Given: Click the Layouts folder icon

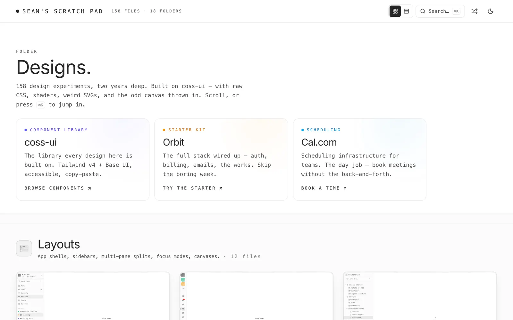Looking at the screenshot, I should pos(24,248).
